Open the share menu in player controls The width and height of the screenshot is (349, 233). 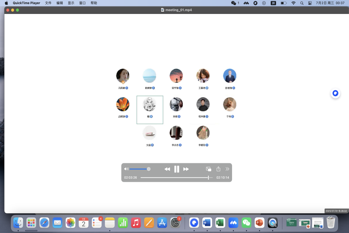[x=218, y=169]
